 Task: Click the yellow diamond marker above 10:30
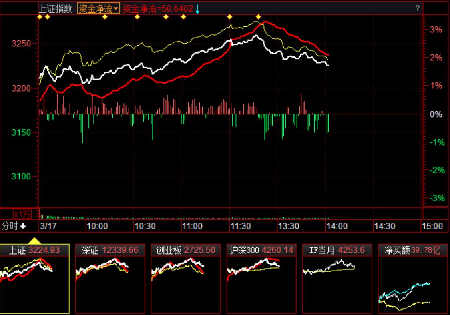point(137,17)
